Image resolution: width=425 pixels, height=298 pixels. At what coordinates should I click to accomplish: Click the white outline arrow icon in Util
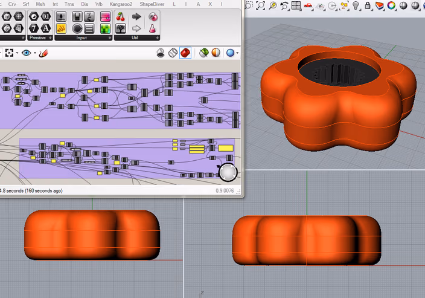coord(136,28)
